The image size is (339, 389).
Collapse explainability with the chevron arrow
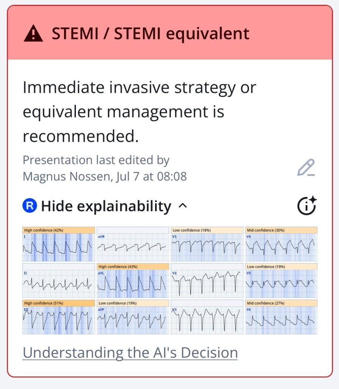[x=183, y=206]
